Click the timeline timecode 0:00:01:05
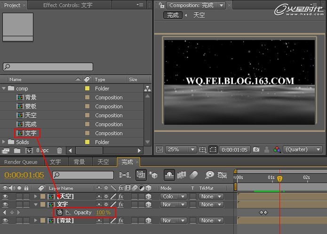Viewport: 327px width, 234px height. pos(24,175)
